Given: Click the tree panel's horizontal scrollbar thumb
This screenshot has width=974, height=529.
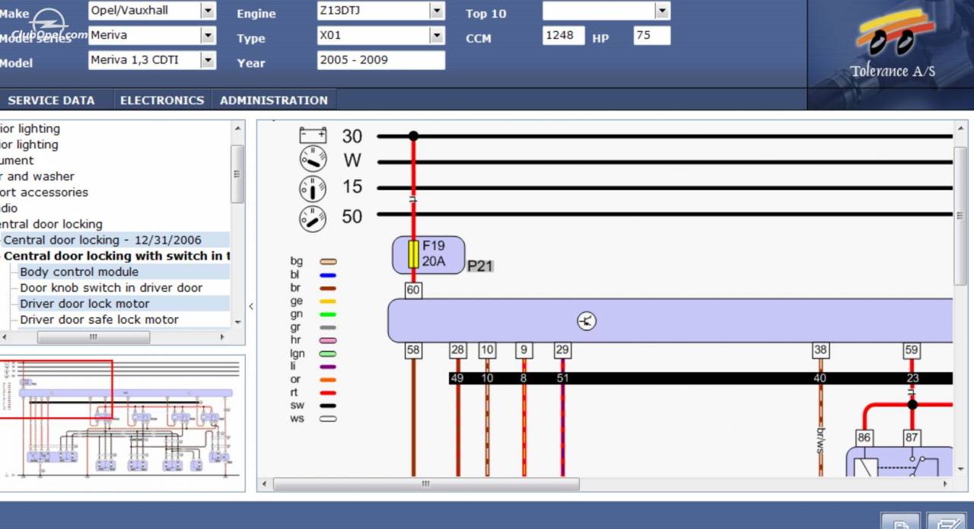Looking at the screenshot, I should pyautogui.click(x=94, y=336).
